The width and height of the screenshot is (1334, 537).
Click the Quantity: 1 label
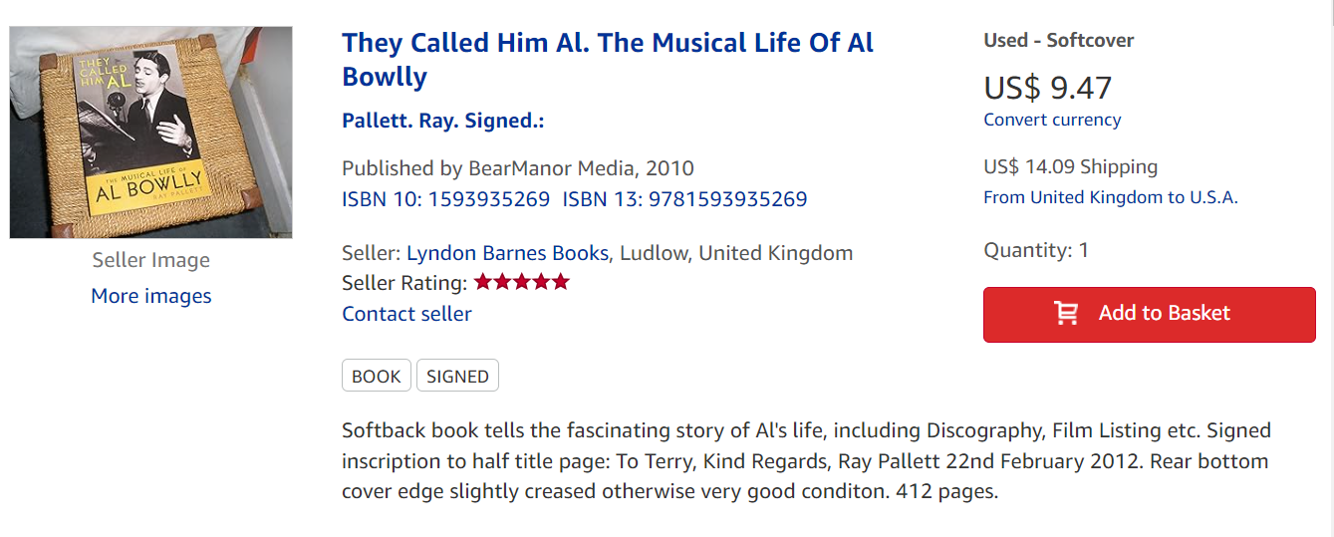tap(1035, 250)
